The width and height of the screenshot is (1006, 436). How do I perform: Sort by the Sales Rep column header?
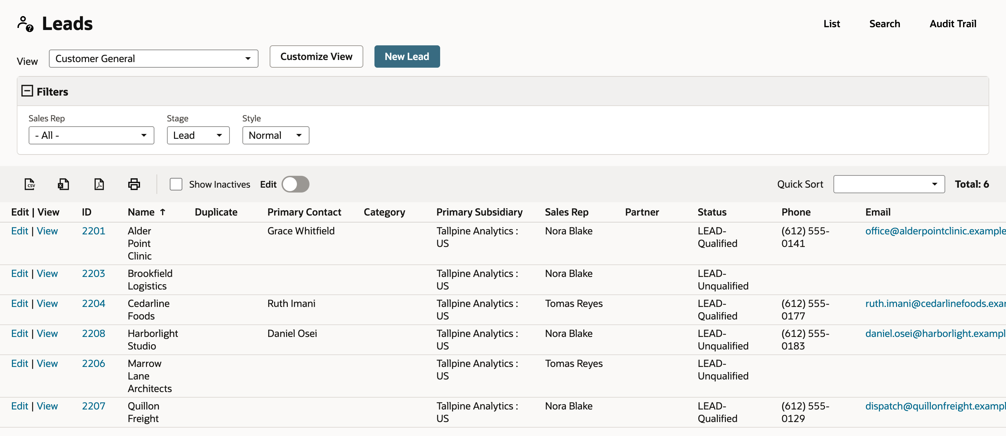click(566, 212)
